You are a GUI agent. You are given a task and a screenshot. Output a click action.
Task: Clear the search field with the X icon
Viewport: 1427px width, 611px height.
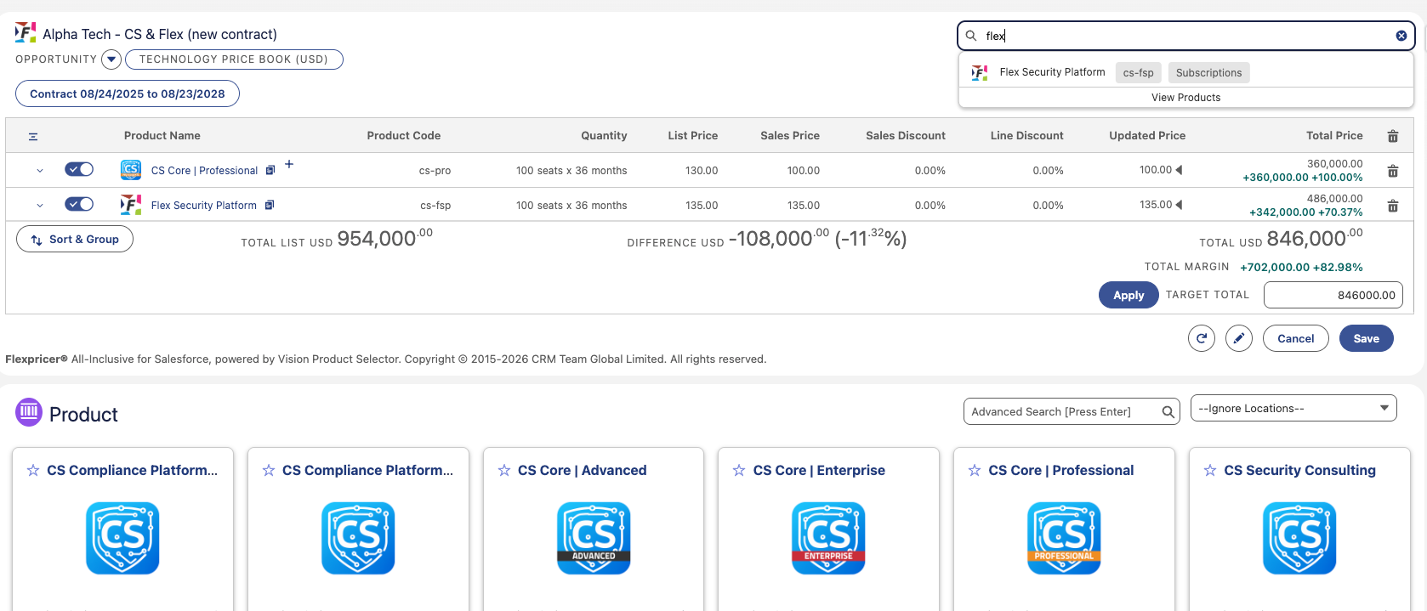1401,36
